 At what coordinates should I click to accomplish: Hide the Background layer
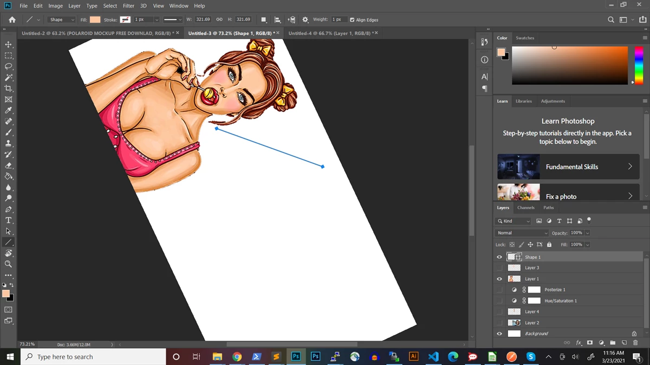(x=499, y=334)
